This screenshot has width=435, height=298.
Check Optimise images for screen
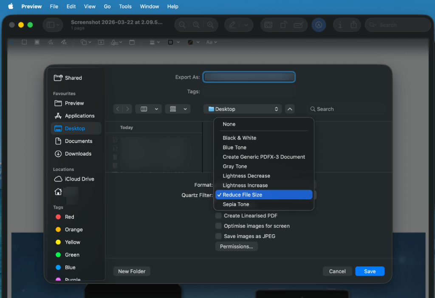click(x=218, y=226)
